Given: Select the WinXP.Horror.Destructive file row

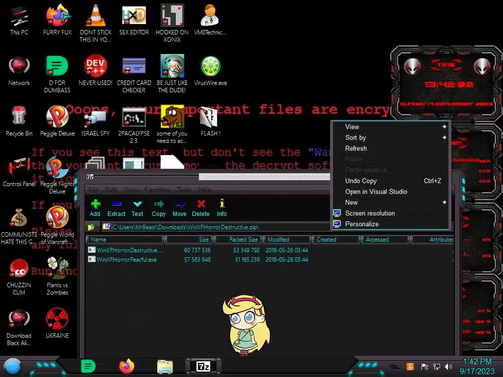Looking at the screenshot, I should coord(270,250).
